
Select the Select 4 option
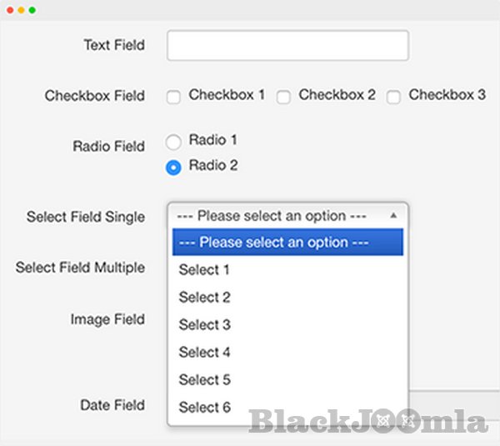(x=204, y=353)
